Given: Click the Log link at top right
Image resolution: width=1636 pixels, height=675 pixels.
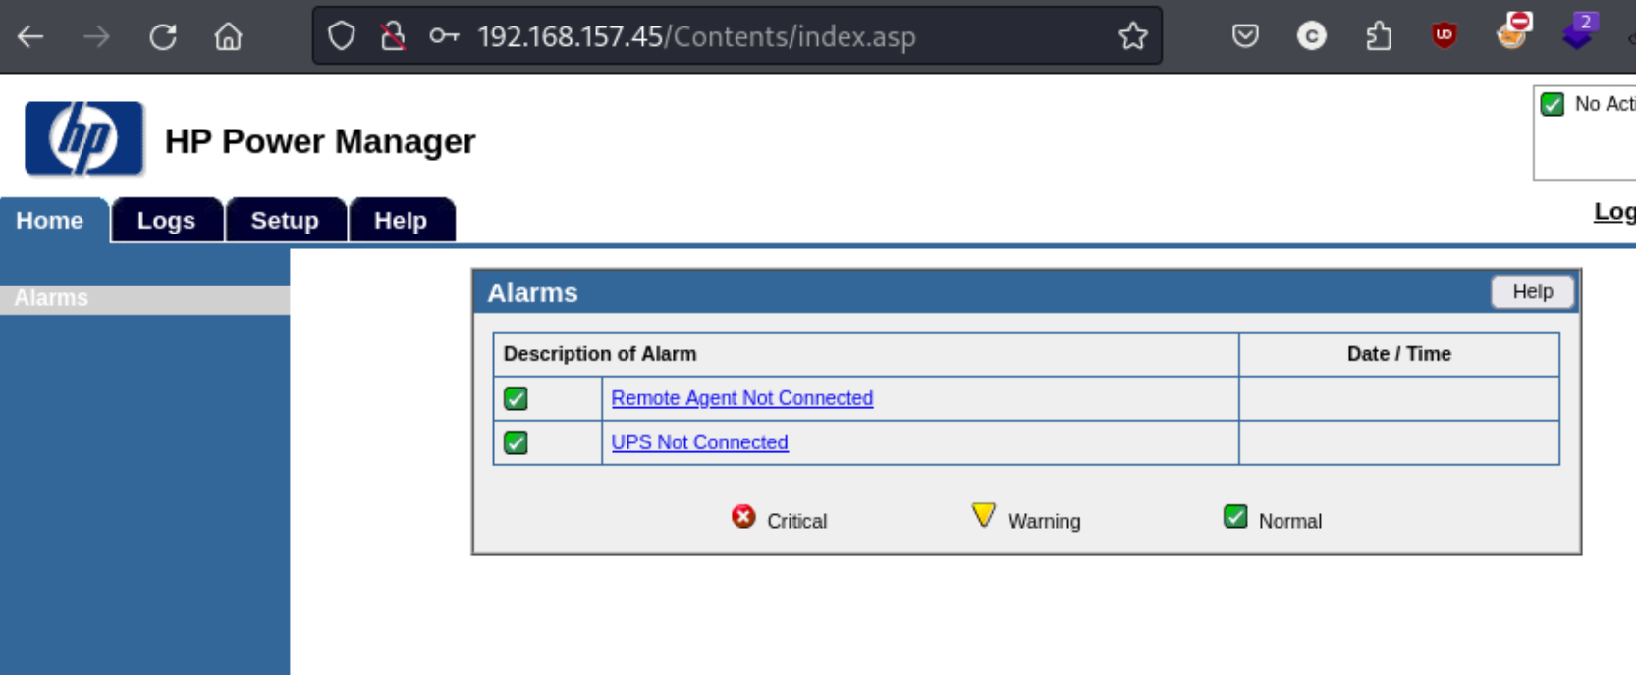Looking at the screenshot, I should (x=1614, y=212).
